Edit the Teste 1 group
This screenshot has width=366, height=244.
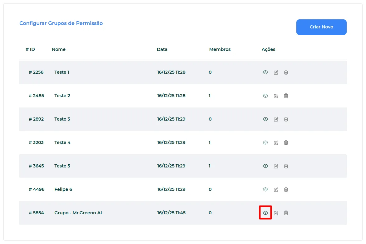[276, 72]
